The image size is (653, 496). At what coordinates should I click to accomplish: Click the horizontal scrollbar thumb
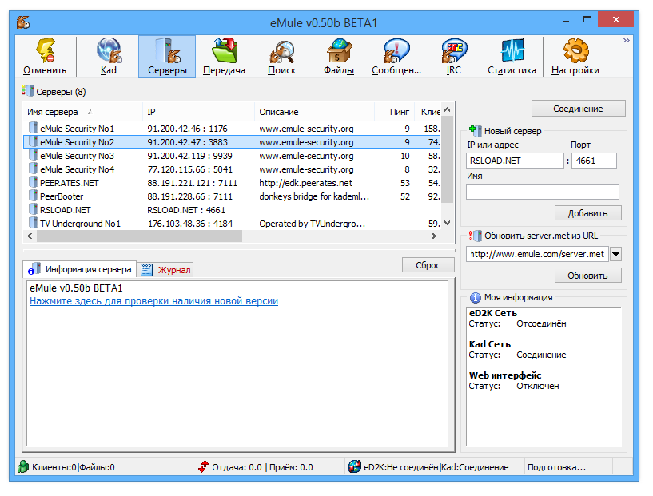tap(139, 236)
